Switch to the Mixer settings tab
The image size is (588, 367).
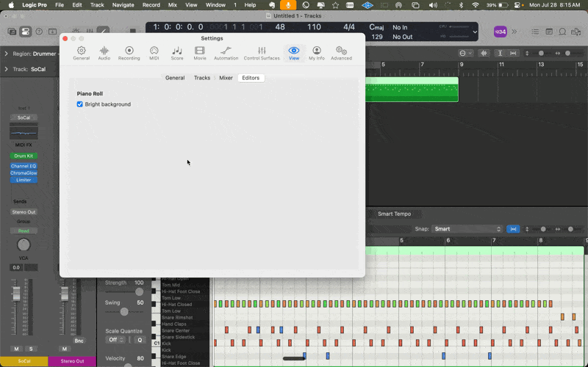(226, 78)
